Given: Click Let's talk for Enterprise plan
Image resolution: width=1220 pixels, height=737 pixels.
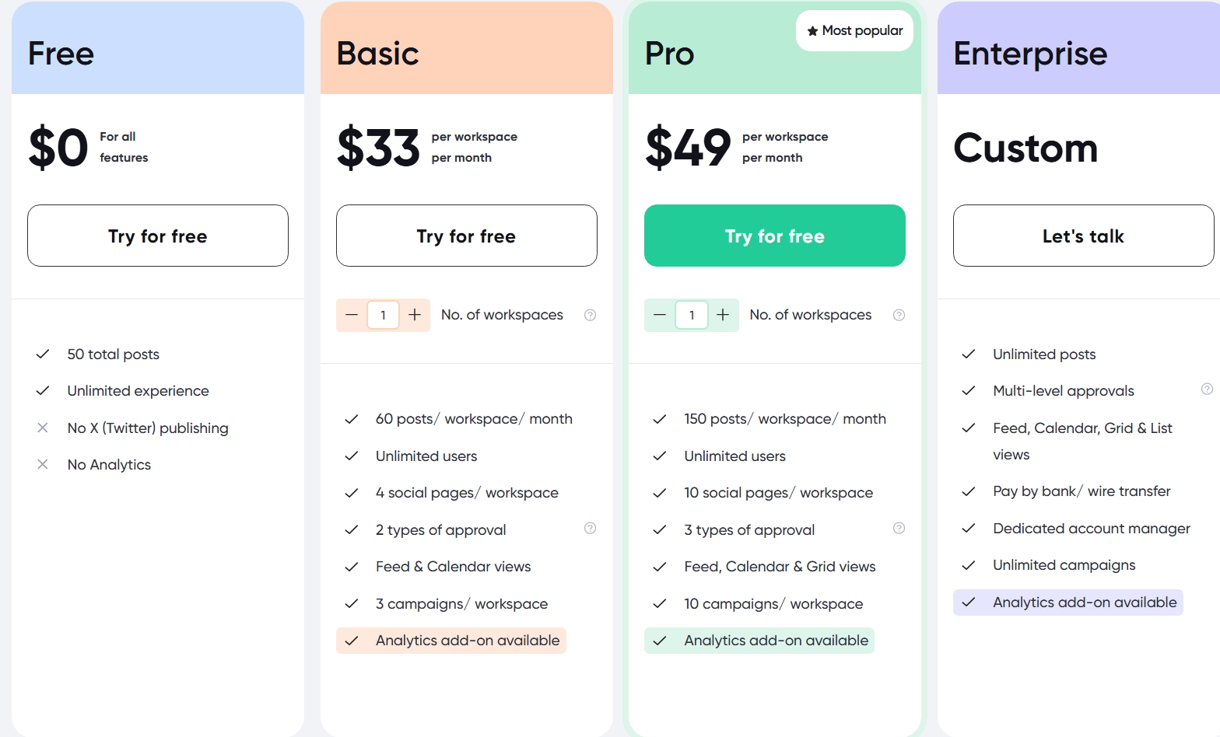Looking at the screenshot, I should point(1083,236).
